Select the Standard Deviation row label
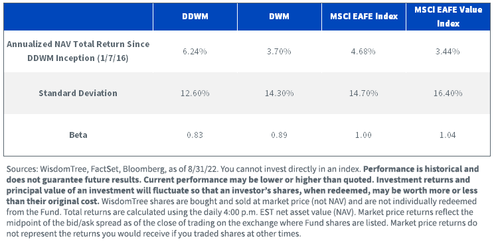This screenshot has width=494, height=246. [x=78, y=93]
